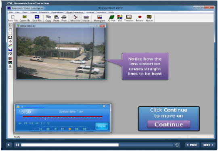Screen dimensions: 218x151
Task: Open the File menu
Action: 10,12
